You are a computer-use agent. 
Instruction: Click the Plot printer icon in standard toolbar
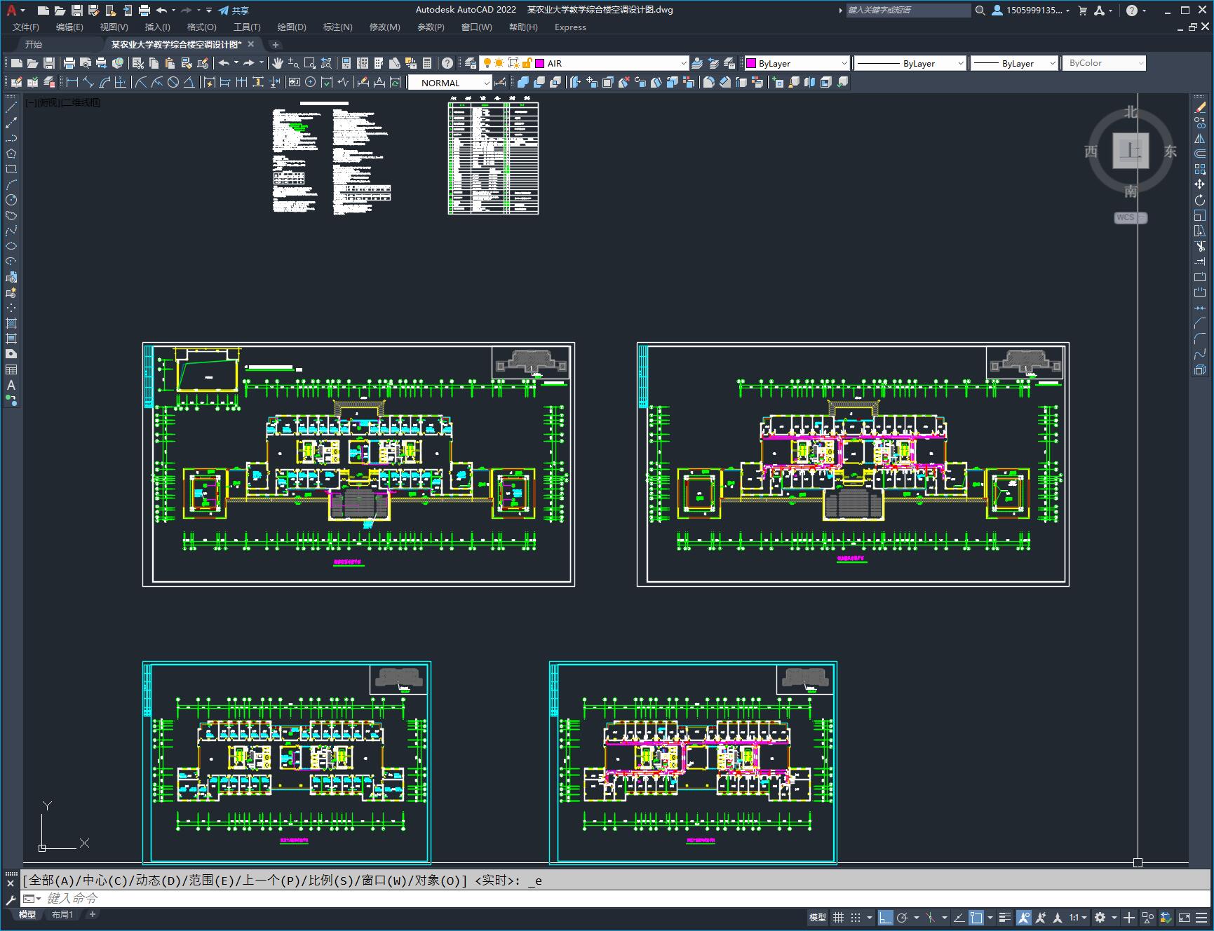[69, 63]
